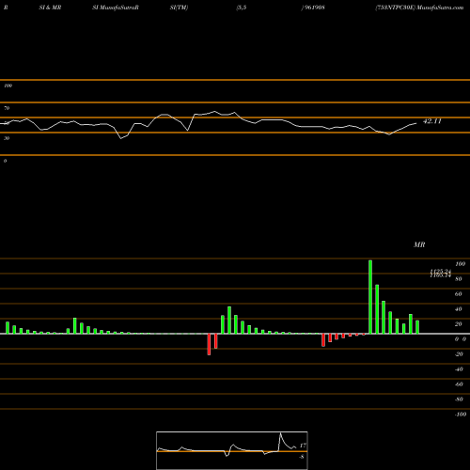Click the mini chart value -8
Screen dimensions: 470x470
[x=302, y=457]
